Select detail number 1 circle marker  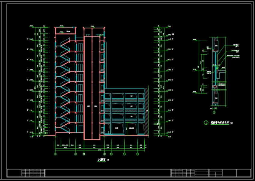click(206, 123)
